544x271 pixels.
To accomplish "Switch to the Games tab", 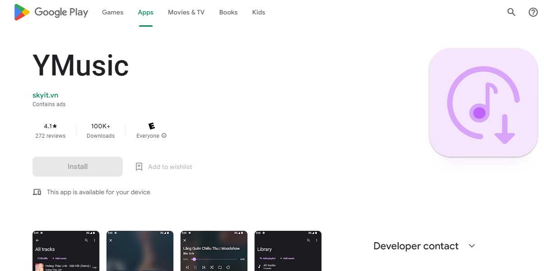I will coord(112,12).
